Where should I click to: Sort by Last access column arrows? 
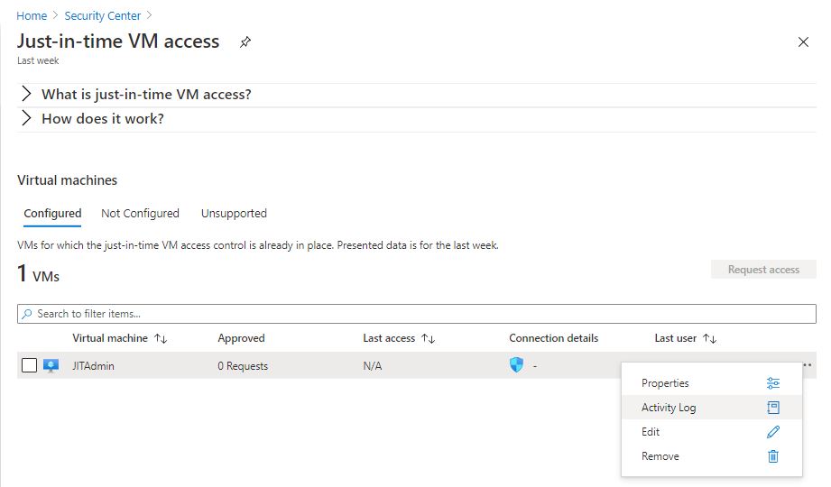click(429, 338)
